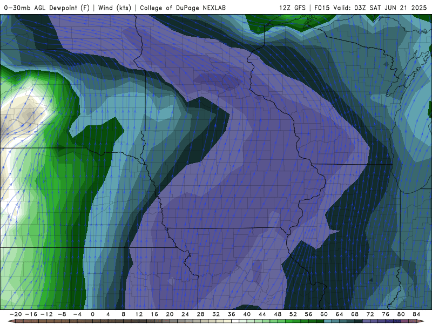Click the '12Z GFS' model run label
Image resolution: width=432 pixels, height=324 pixels.
tap(292, 8)
